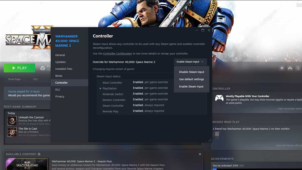
Task: Open the Store Page link below PLAY
Action: coord(14,79)
